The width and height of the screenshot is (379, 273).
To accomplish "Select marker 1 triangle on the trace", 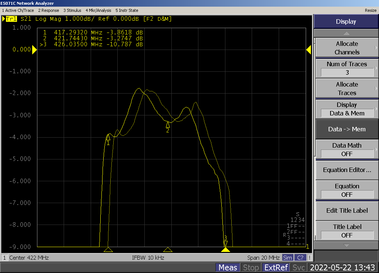I will [108, 138].
